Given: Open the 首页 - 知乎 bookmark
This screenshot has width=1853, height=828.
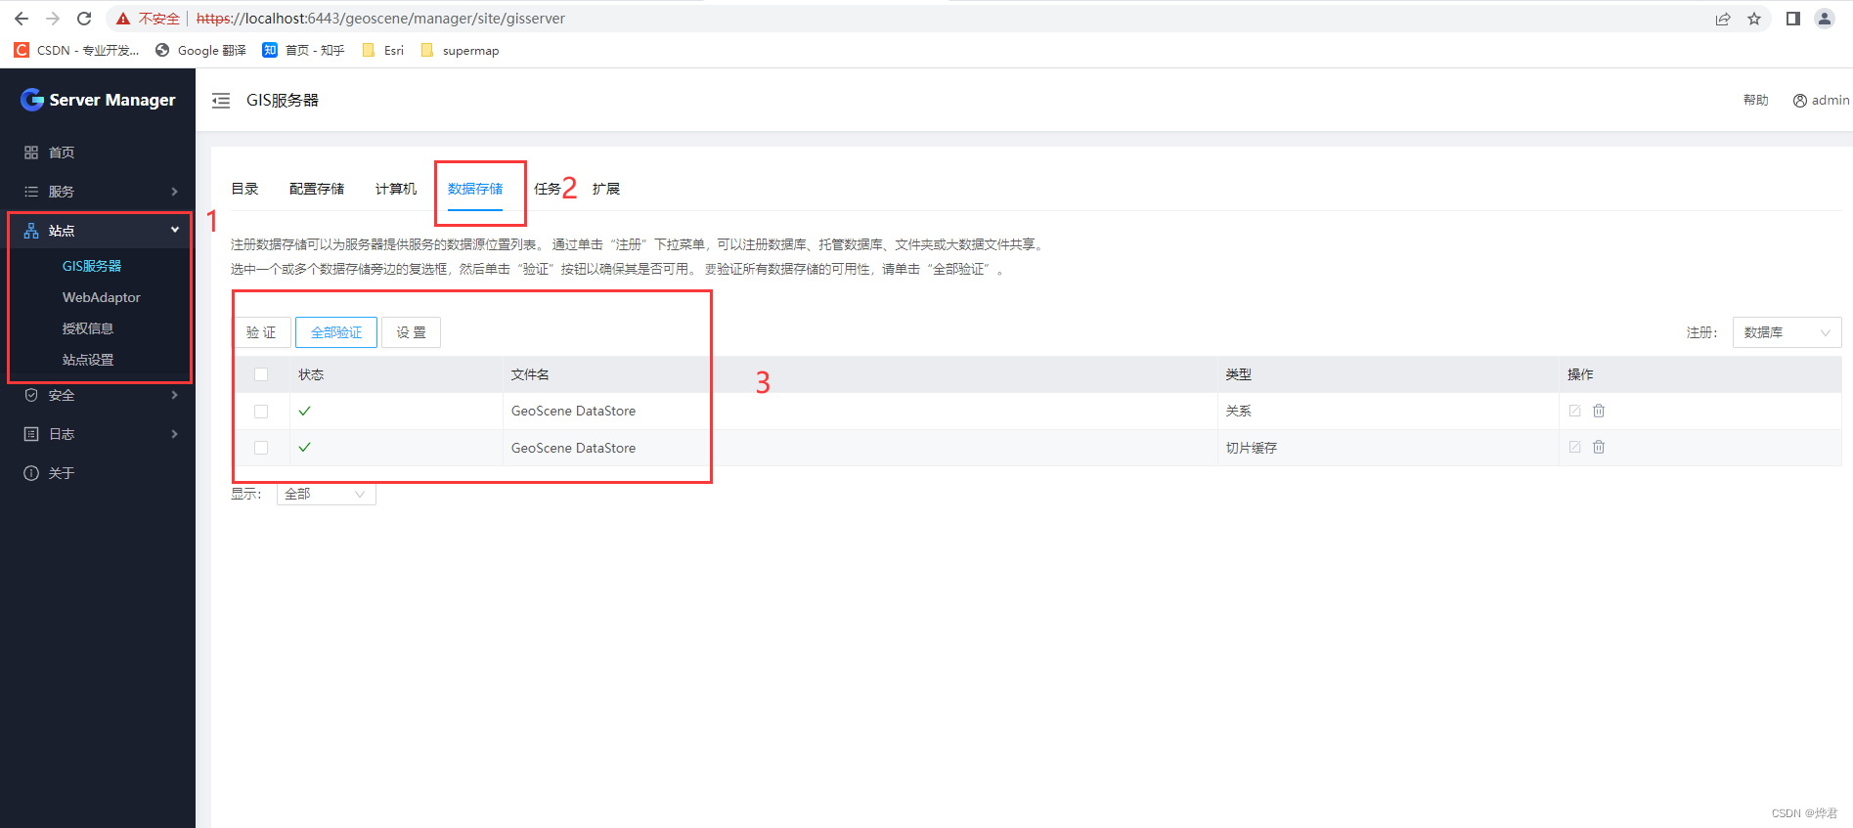Looking at the screenshot, I should coord(303,50).
